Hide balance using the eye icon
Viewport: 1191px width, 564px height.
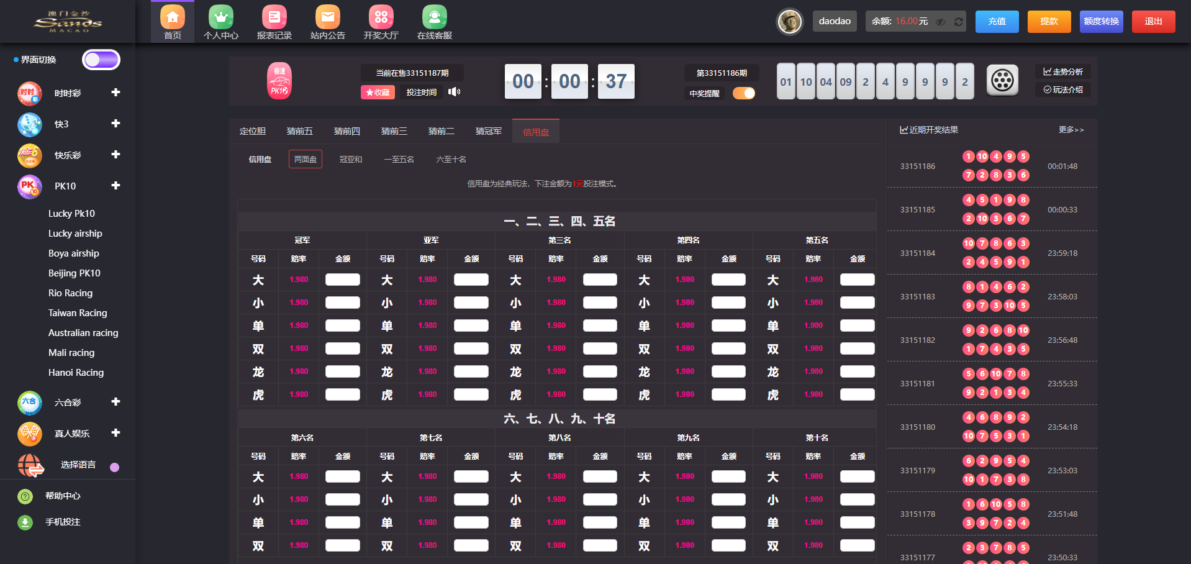pos(941,22)
